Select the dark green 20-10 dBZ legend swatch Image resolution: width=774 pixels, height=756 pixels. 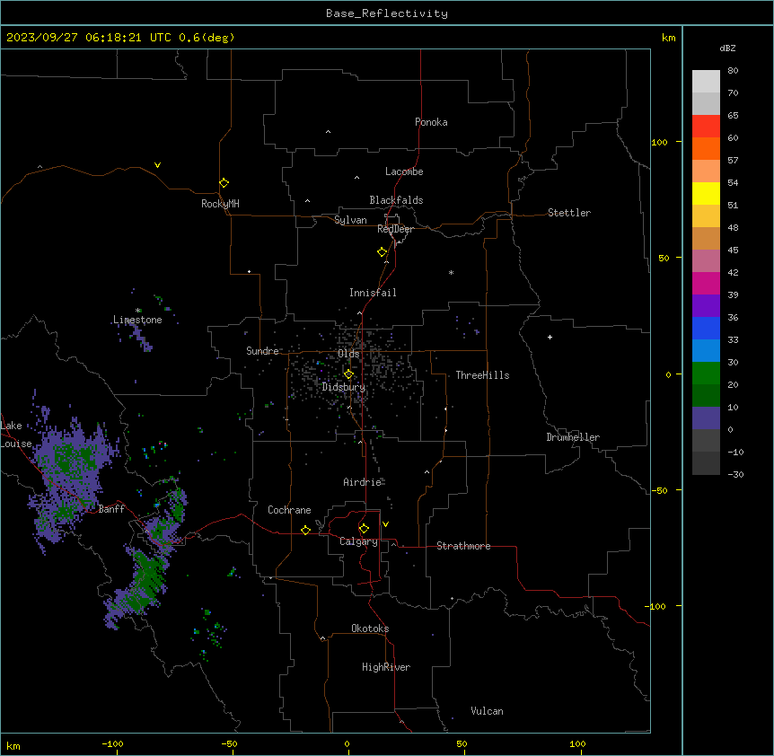[x=706, y=396]
